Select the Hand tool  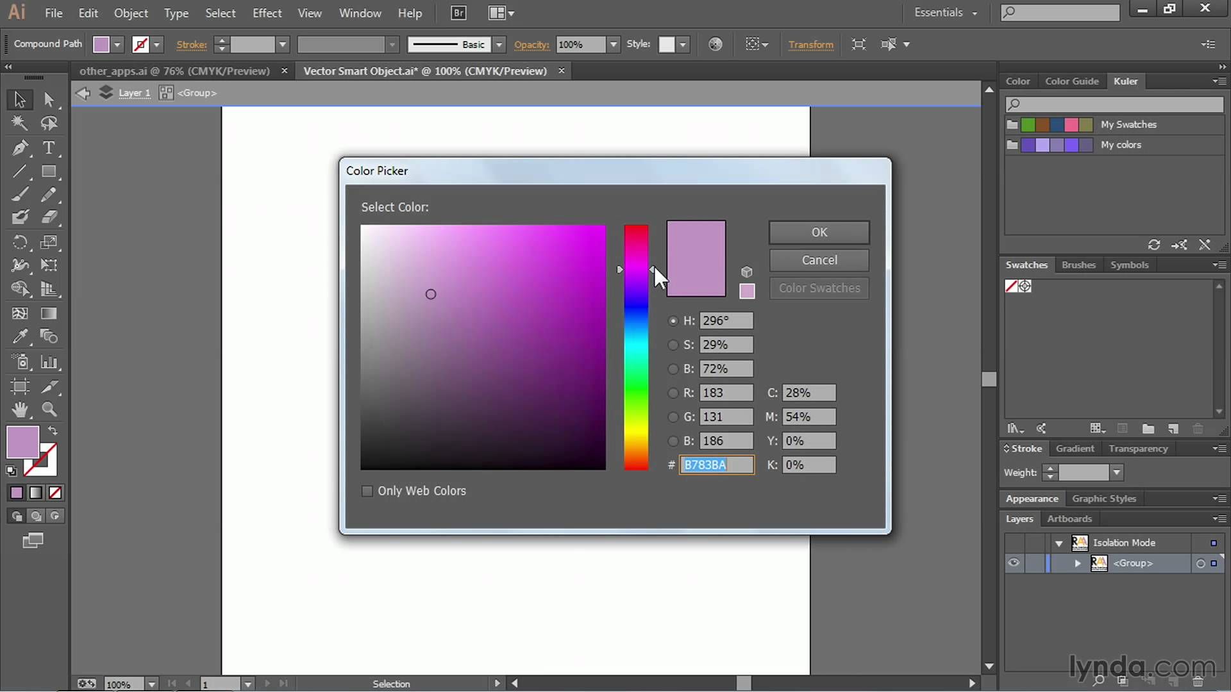point(20,410)
